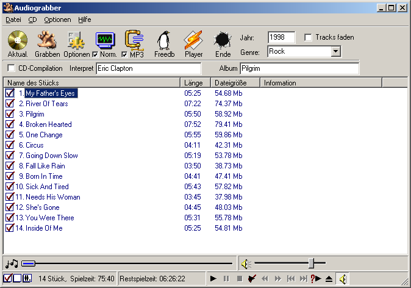Click the Stop button in playback bar
The width and height of the screenshot is (411, 288).
(239, 279)
